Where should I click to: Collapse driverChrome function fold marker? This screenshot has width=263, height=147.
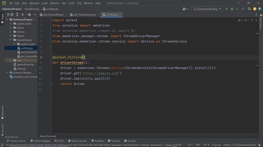point(51,62)
